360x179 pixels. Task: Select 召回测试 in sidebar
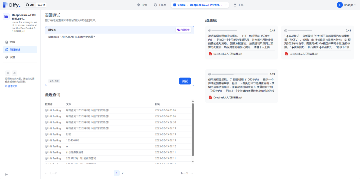[x=20, y=50]
